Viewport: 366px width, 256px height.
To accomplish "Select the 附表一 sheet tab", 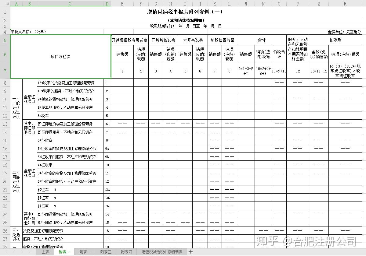I will tap(64, 252).
